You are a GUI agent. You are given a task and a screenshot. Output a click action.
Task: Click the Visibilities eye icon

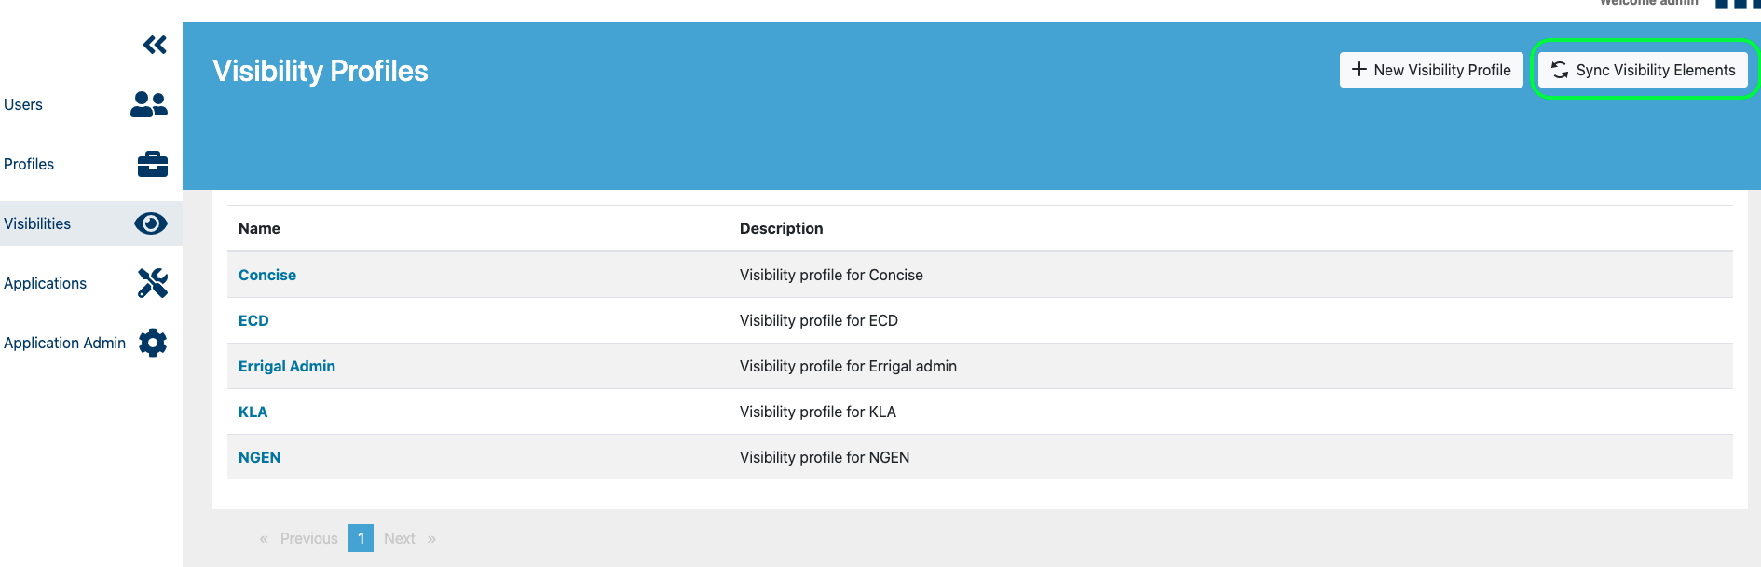click(x=151, y=223)
